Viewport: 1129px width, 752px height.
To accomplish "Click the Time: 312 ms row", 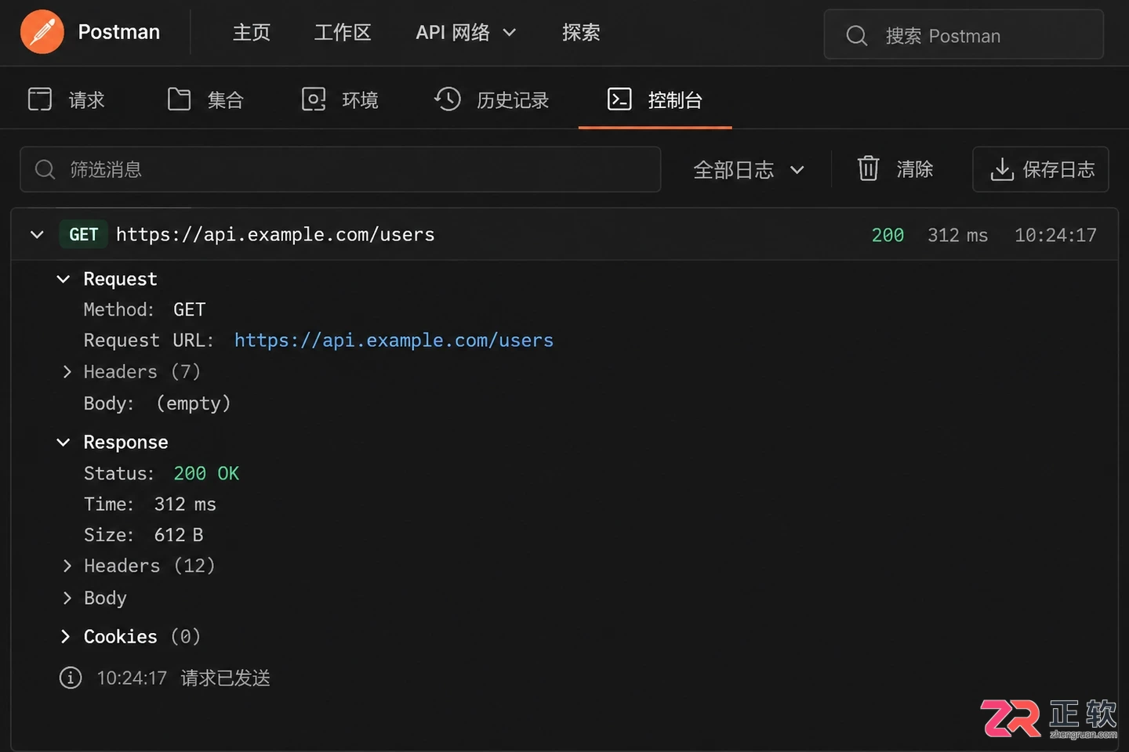I will (150, 504).
